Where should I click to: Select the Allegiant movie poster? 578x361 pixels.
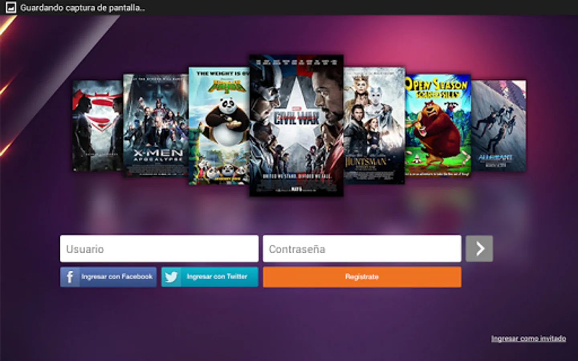click(x=498, y=126)
